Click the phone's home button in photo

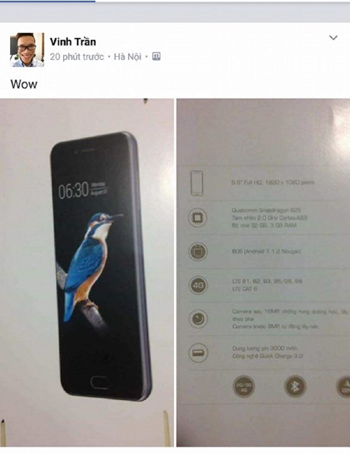(100, 382)
